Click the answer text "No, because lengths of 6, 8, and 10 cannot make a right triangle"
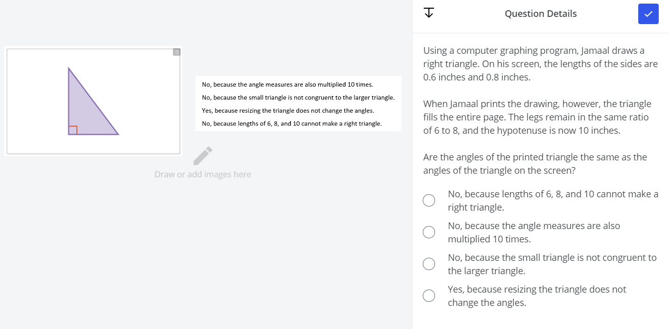669x329 pixels. coord(553,200)
